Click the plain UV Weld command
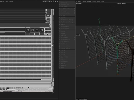Viewport: 134px width, 100px height. tap(67, 15)
